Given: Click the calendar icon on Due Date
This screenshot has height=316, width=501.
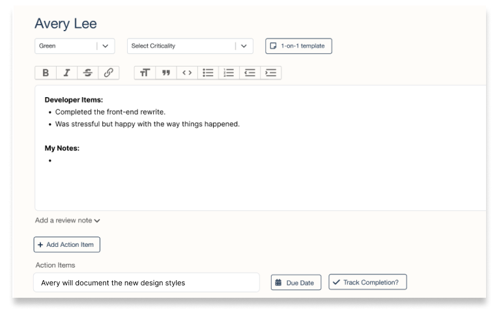Looking at the screenshot, I should click(x=278, y=283).
